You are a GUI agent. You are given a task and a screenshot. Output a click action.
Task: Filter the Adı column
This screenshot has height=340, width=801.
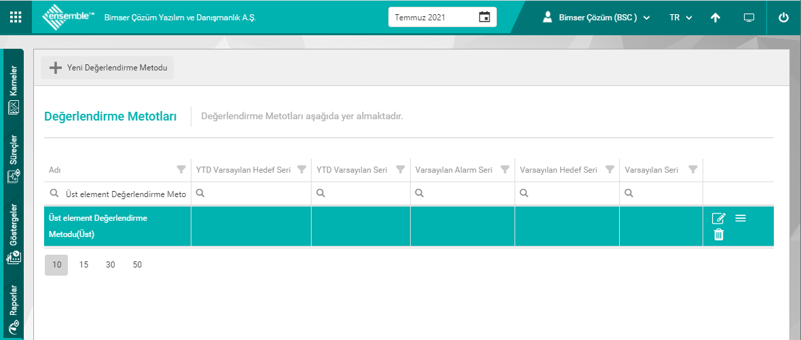pos(181,170)
